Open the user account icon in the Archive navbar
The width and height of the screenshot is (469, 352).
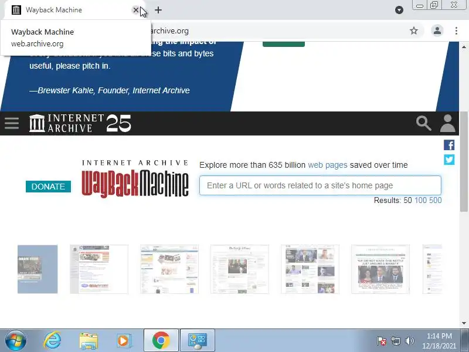[x=447, y=123]
